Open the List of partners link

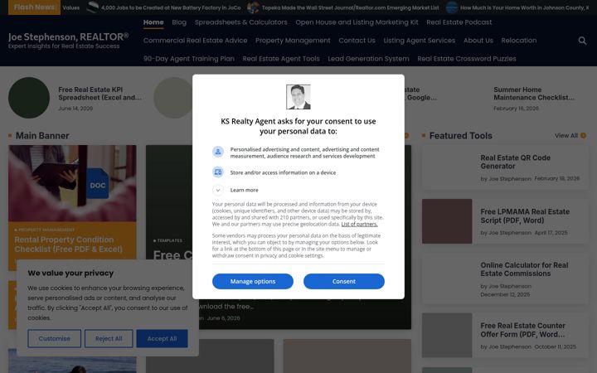(359, 224)
